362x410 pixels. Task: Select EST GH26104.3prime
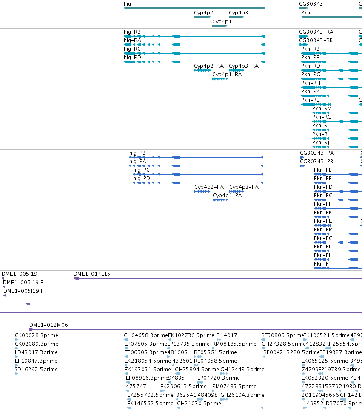pyautogui.click(x=242, y=395)
